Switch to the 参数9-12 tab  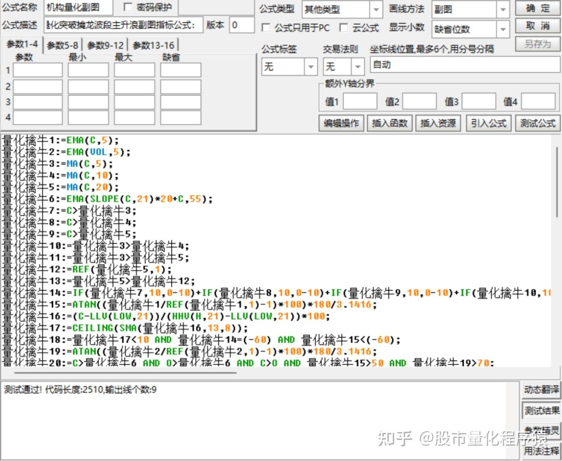click(x=105, y=45)
